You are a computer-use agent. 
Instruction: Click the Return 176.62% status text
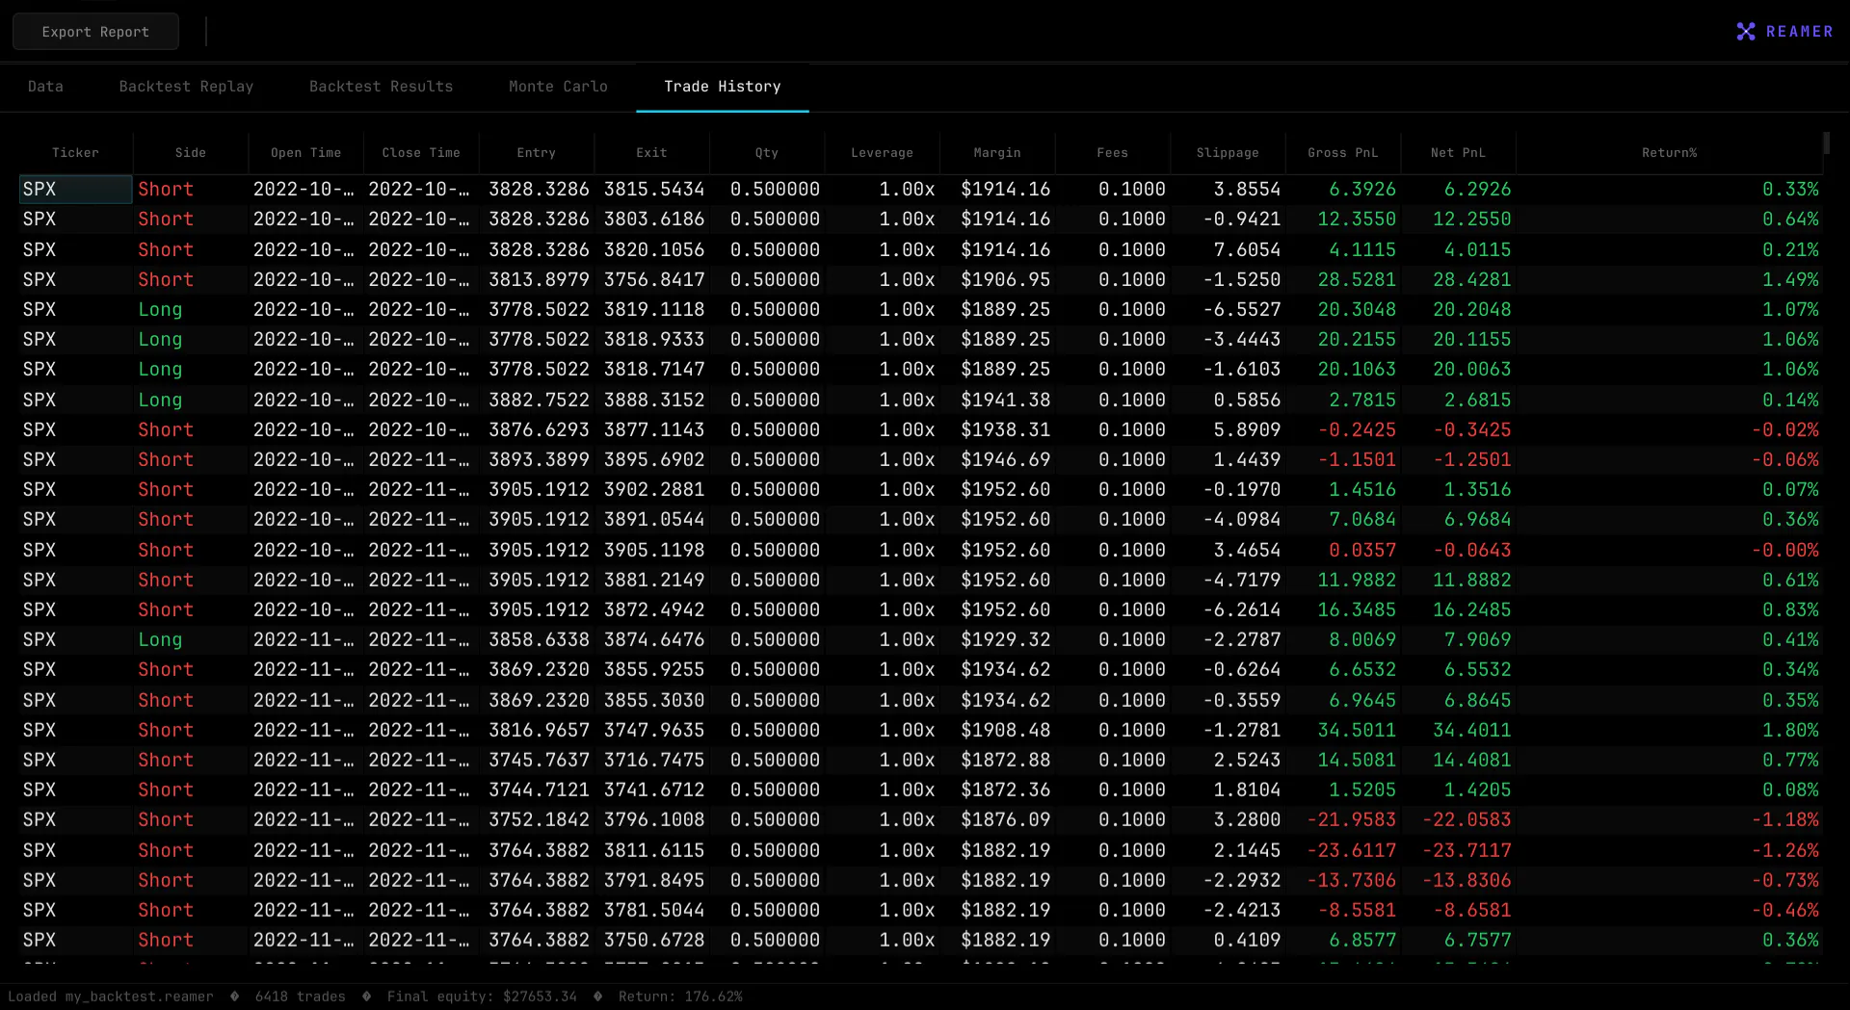(x=680, y=997)
